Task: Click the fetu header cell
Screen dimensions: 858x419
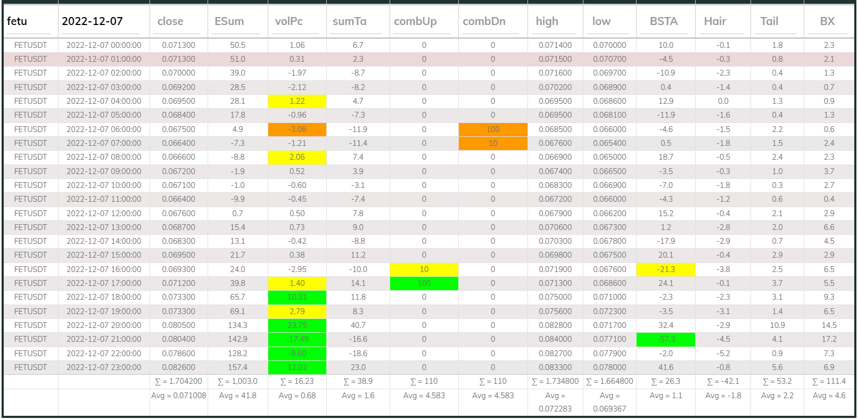Action: (x=17, y=21)
